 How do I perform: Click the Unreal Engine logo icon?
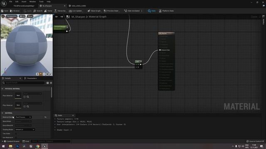[x=4, y=3]
